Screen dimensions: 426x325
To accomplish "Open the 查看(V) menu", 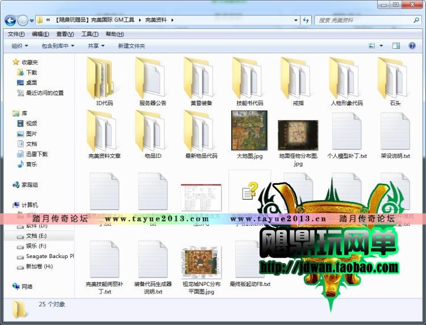I will (65, 34).
